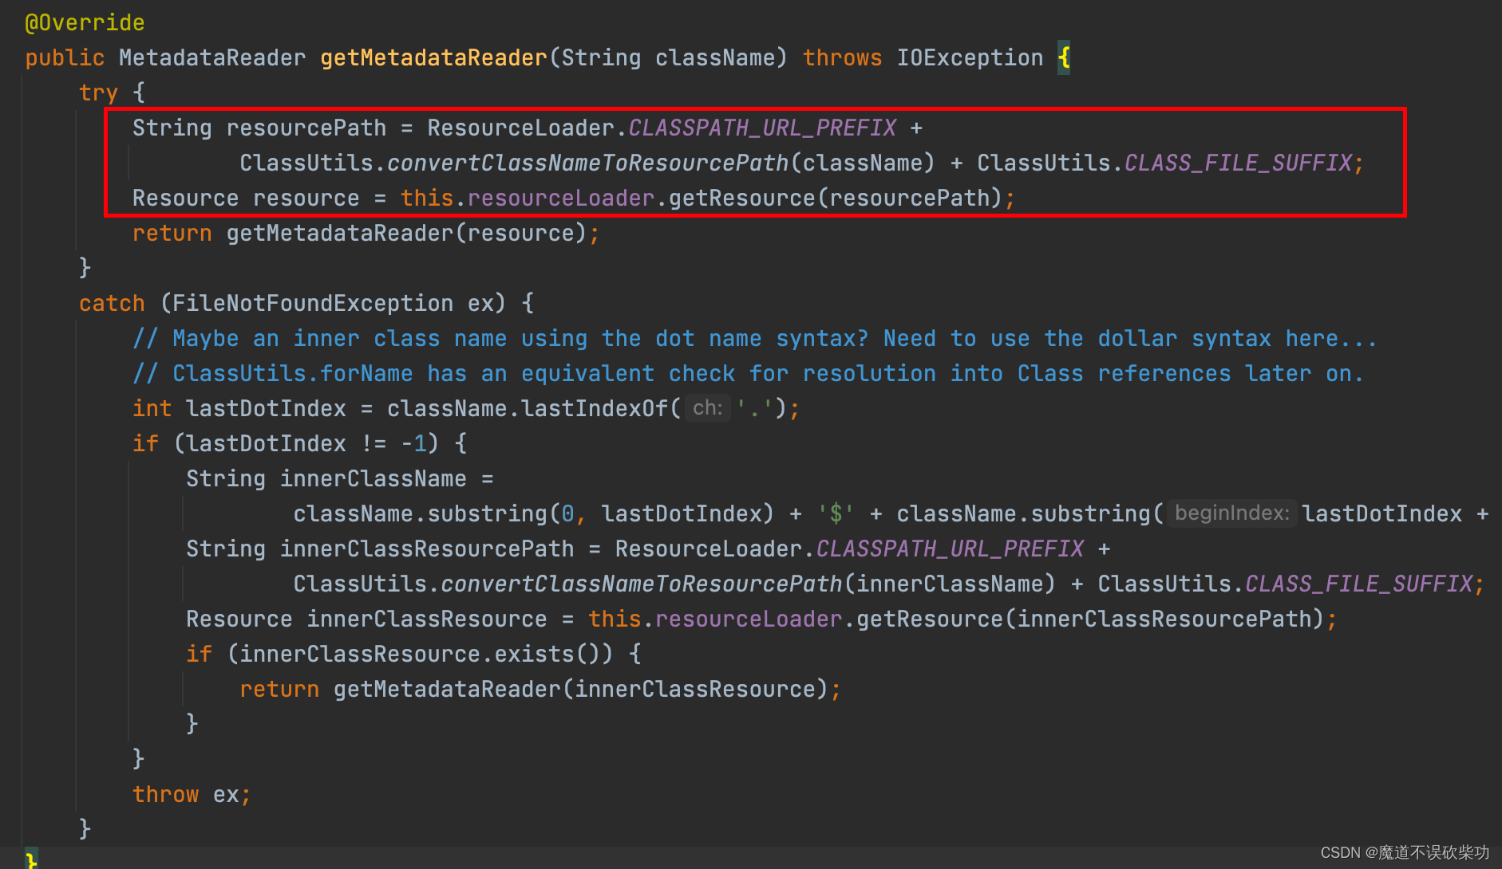Click the 'return getMetadataReader(resource)' statement
The width and height of the screenshot is (1502, 869).
(x=366, y=233)
